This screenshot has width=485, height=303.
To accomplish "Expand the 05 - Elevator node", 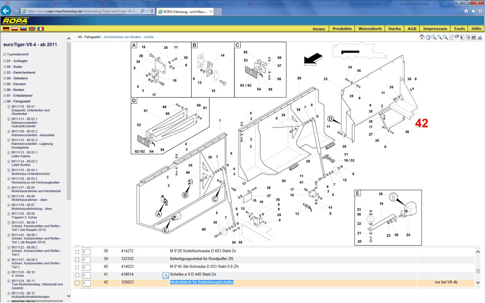I will pos(5,84).
